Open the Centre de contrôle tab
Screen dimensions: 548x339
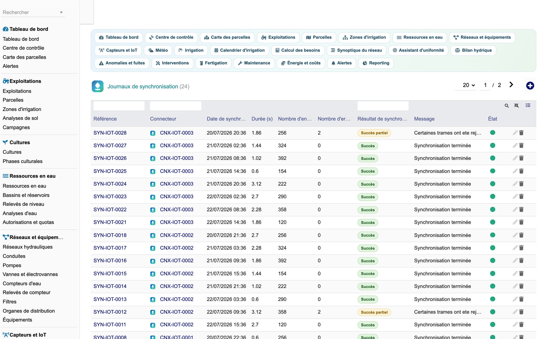[171, 37]
